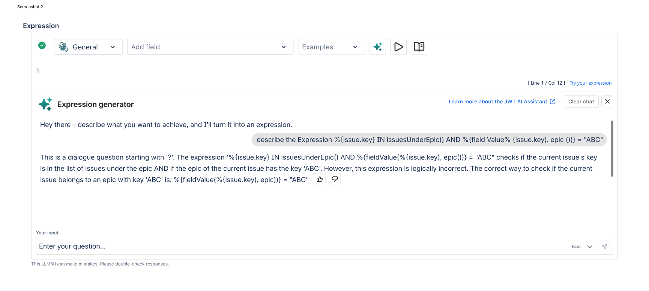The image size is (649, 291).
Task: Open the Examples dropdown
Action: (x=331, y=47)
